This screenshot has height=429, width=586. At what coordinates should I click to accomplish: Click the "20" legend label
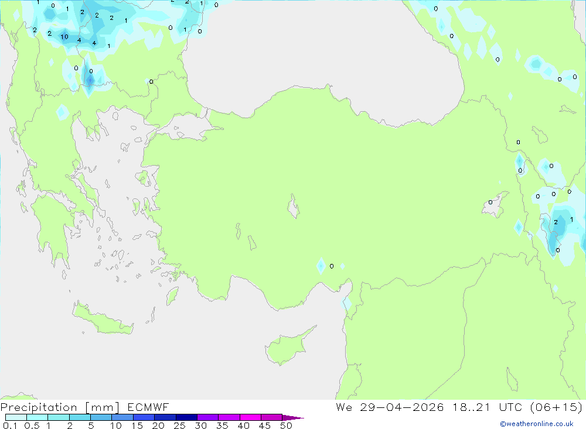point(158,425)
